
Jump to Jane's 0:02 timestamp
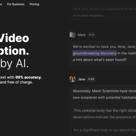coord(91,79)
